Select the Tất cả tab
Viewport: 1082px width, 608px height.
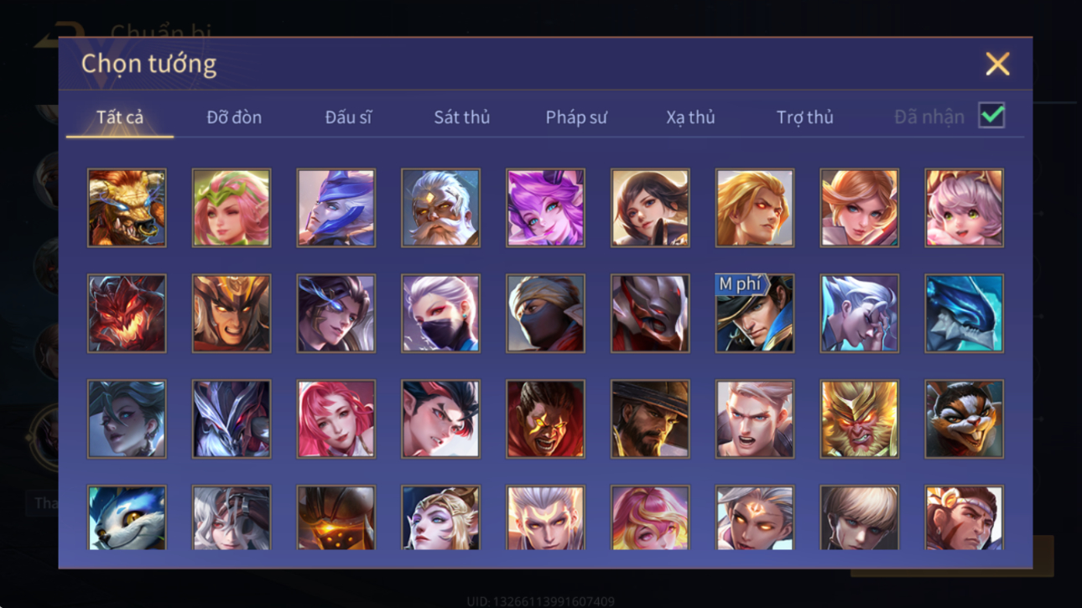coord(120,117)
